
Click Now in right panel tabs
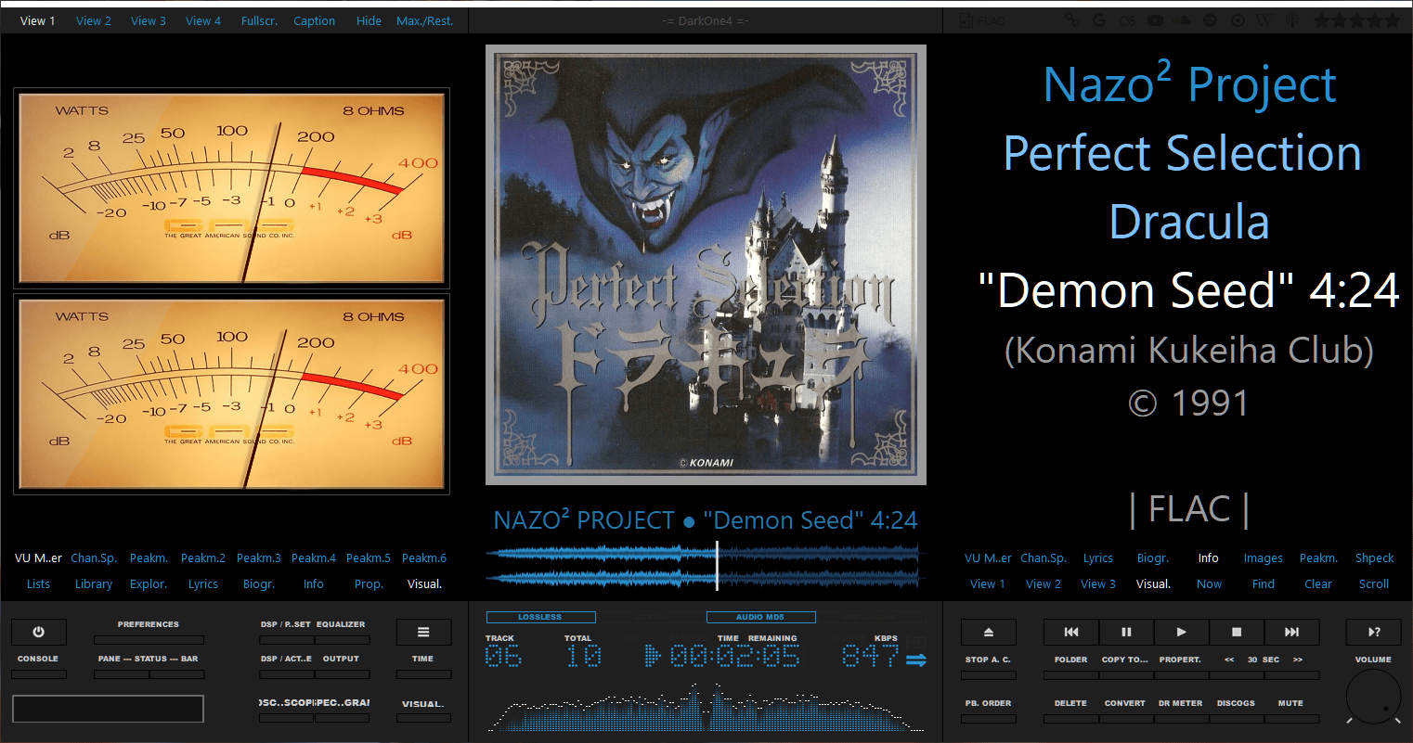point(1209,583)
